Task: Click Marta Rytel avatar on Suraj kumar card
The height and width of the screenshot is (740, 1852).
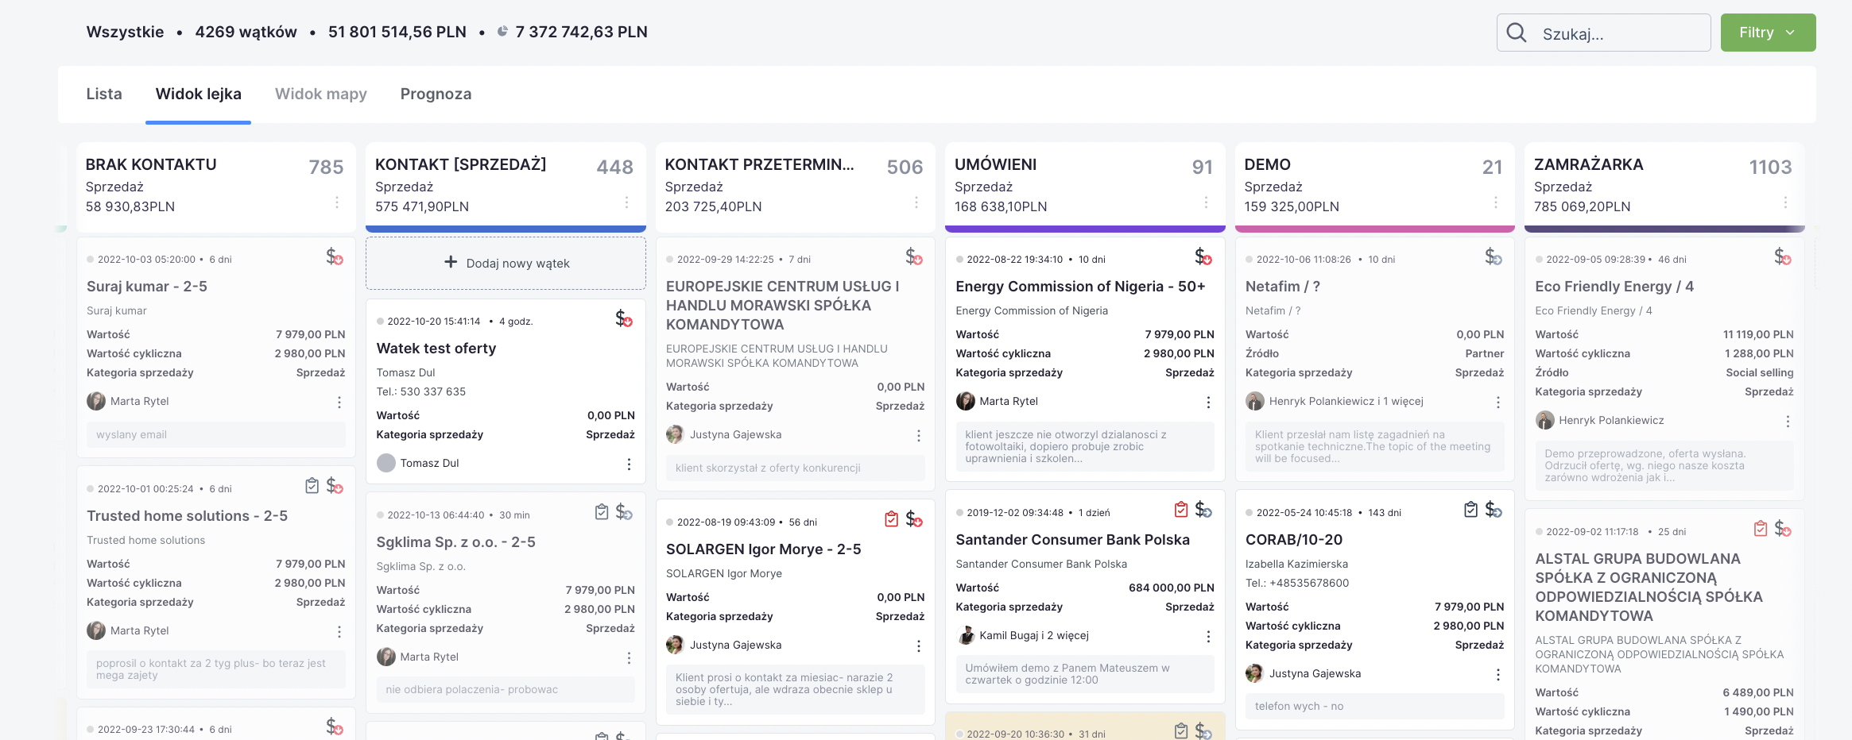Action: (x=96, y=402)
